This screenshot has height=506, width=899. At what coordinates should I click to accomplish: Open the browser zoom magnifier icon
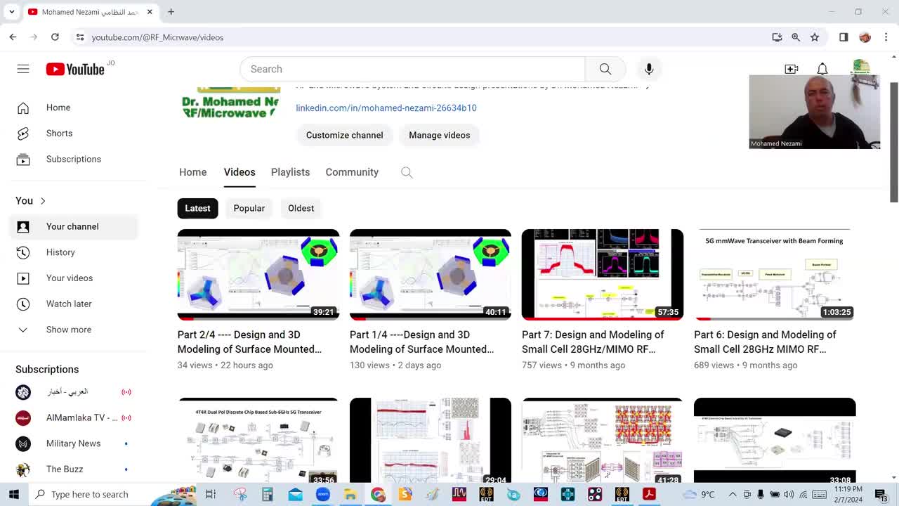click(796, 37)
